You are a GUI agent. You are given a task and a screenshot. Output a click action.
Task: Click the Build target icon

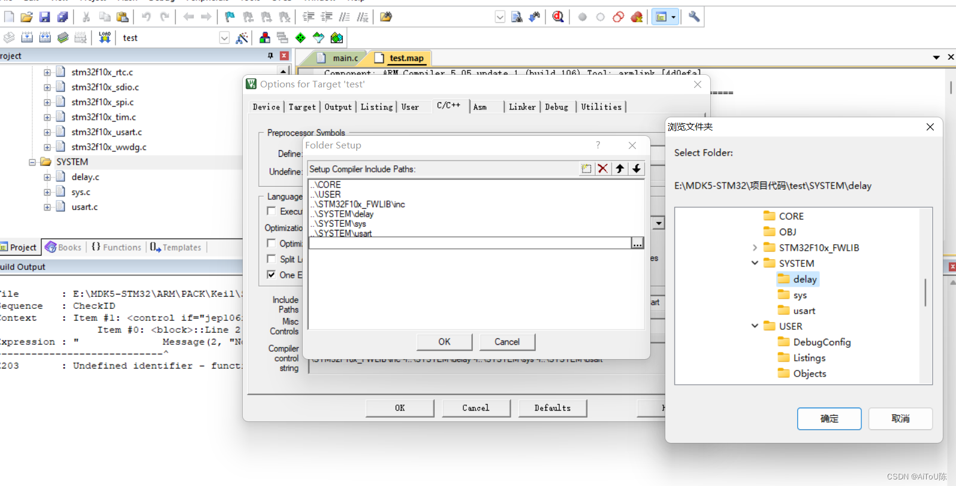pyautogui.click(x=27, y=38)
